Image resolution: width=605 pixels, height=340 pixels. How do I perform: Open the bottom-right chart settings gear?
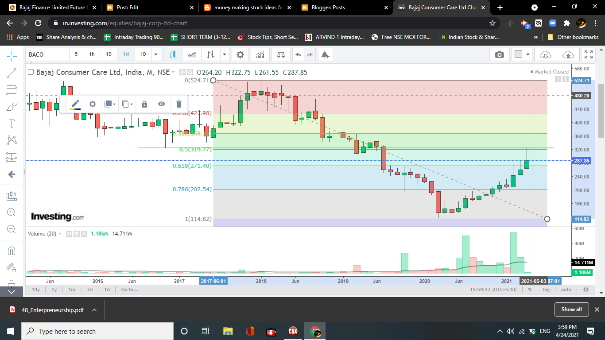click(586, 290)
